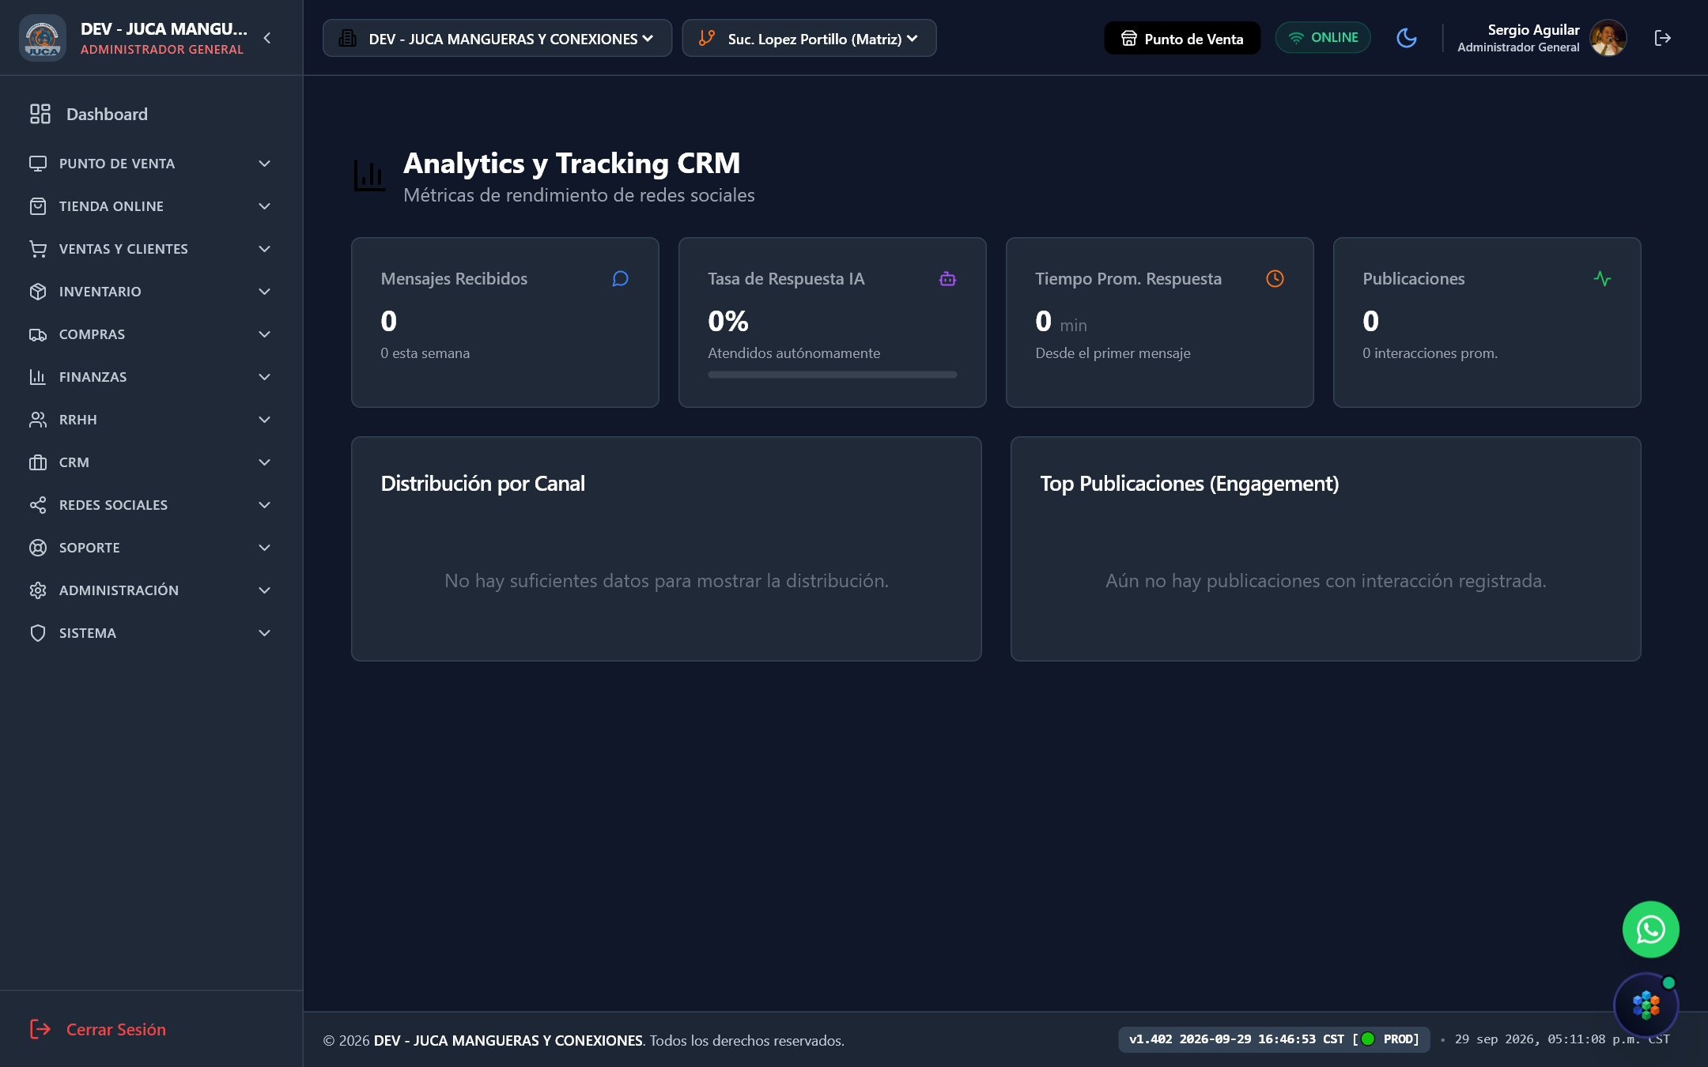Click Top Publicaciones (Engagement) heading
The image size is (1708, 1067).
click(1189, 484)
